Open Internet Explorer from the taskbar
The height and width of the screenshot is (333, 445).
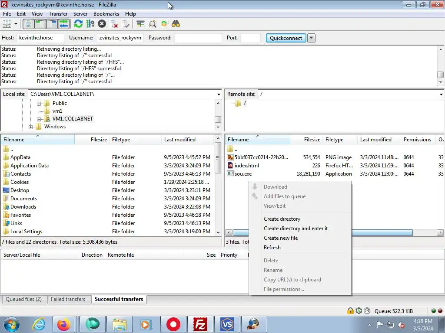pyautogui.click(x=38, y=324)
